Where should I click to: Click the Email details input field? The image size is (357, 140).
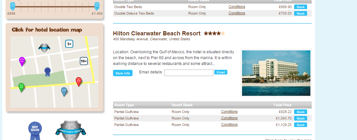pyautogui.click(x=189, y=73)
